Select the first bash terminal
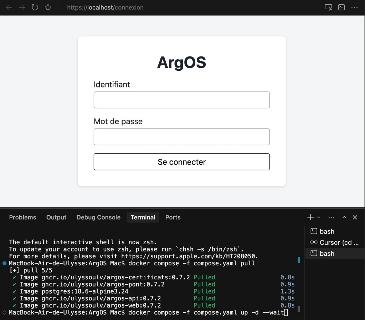This screenshot has width=365, height=320. (335, 231)
